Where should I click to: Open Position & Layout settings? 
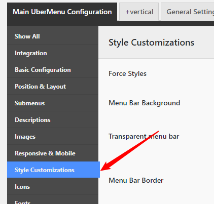click(x=53, y=87)
